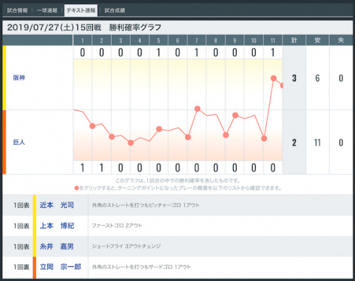Image resolution: width=355 pixels, height=281 pixels.
Task: Open player 糸井 嘉男 link
Action: [57, 247]
